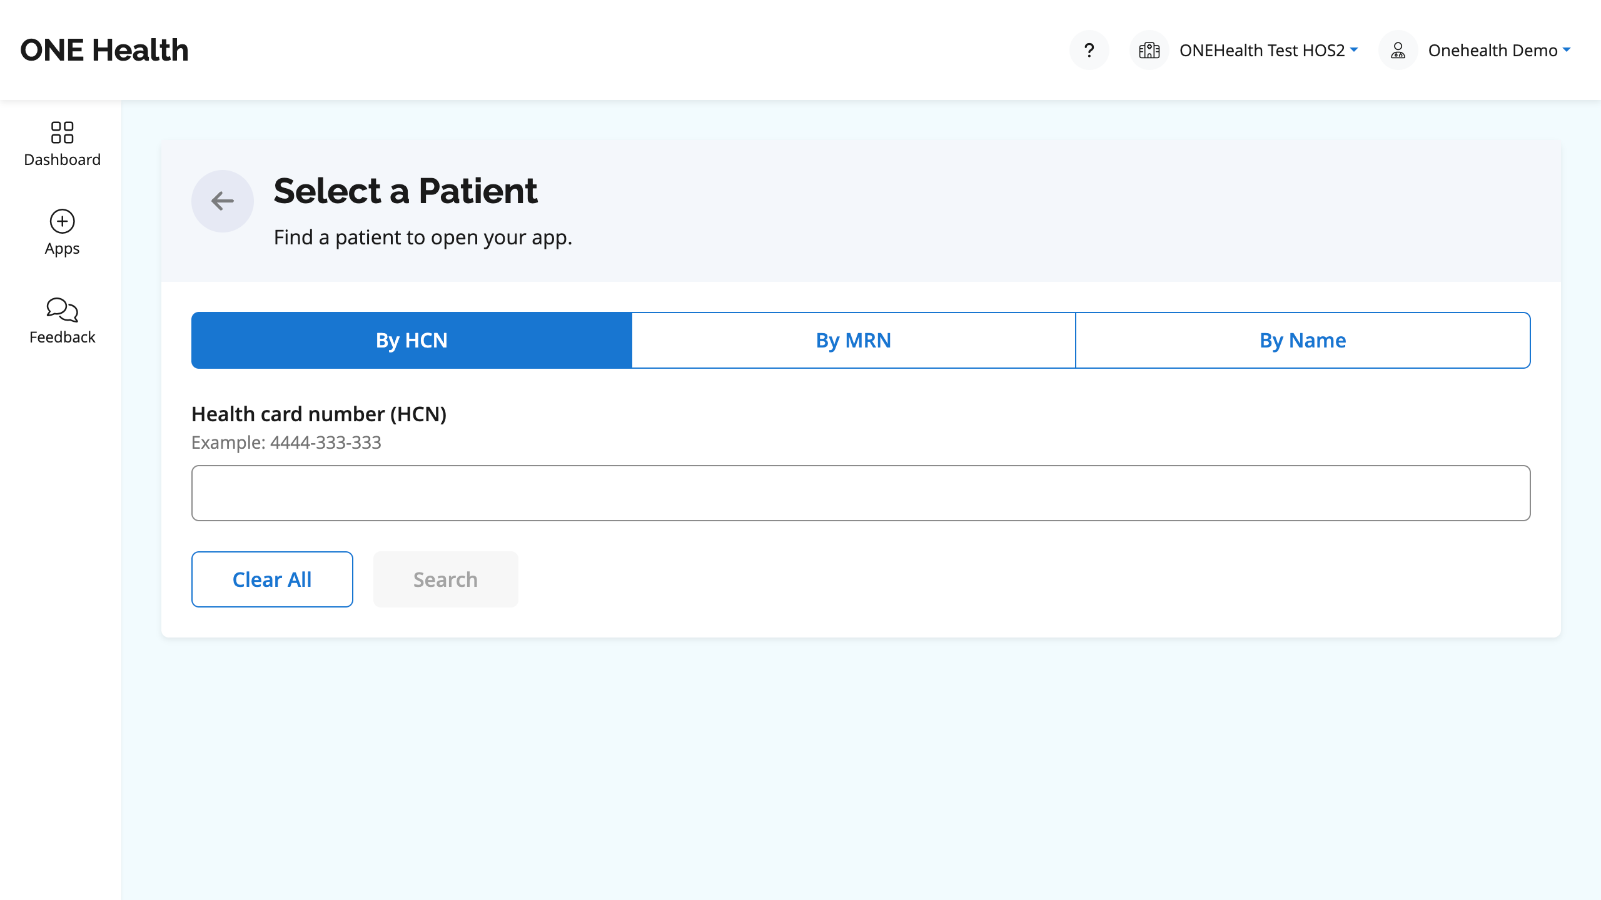Click the ONE Health logo

(104, 50)
